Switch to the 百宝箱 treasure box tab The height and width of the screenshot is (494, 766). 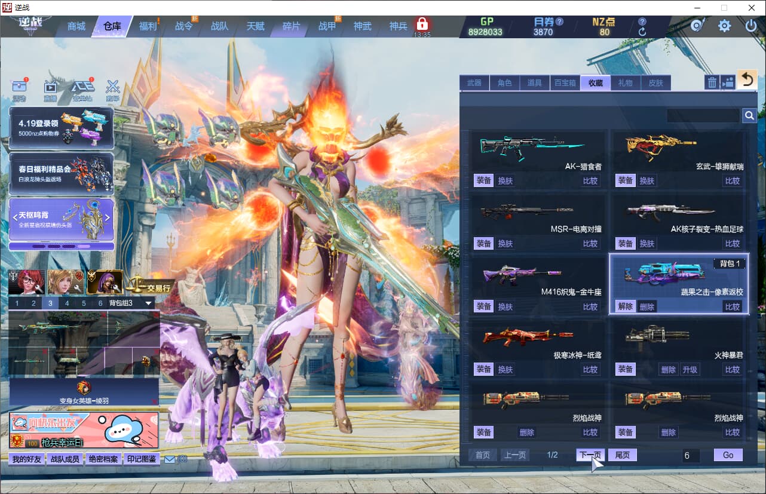point(565,83)
